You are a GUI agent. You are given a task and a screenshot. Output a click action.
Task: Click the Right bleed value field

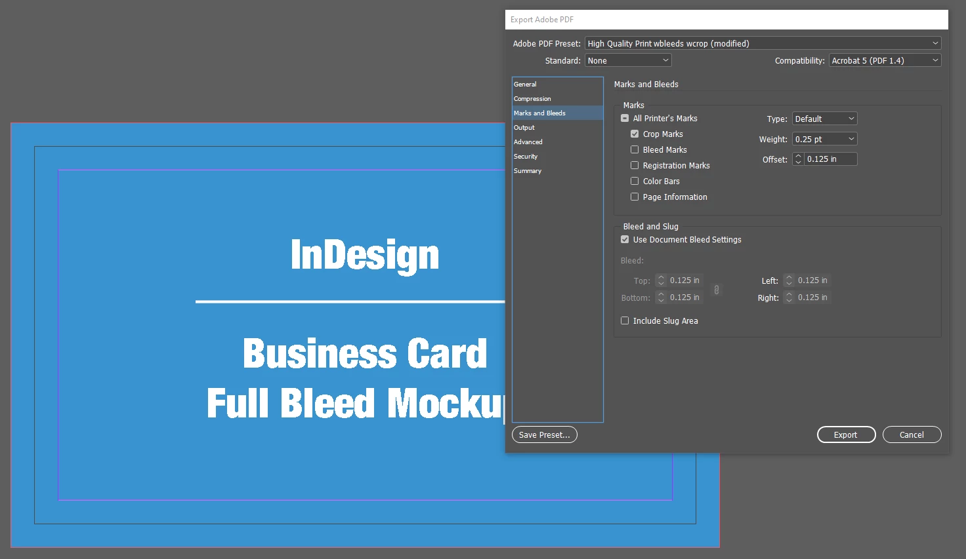point(812,298)
